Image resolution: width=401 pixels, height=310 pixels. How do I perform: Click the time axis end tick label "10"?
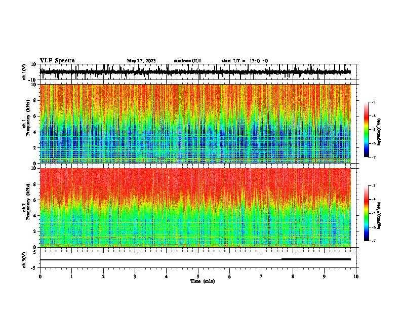(356, 277)
